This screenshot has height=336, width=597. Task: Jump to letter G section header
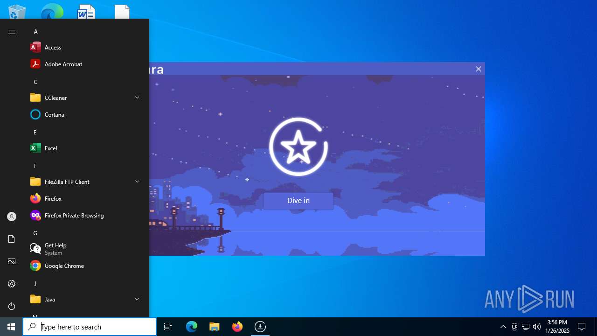(35, 233)
